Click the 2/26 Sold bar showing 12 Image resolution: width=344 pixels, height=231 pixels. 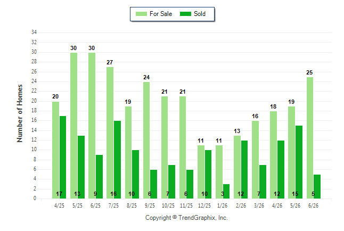coord(244,170)
